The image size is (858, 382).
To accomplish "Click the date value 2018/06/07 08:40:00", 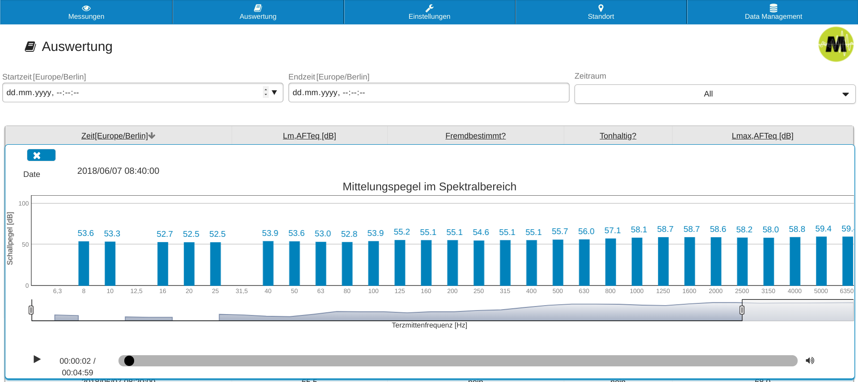I will click(118, 171).
